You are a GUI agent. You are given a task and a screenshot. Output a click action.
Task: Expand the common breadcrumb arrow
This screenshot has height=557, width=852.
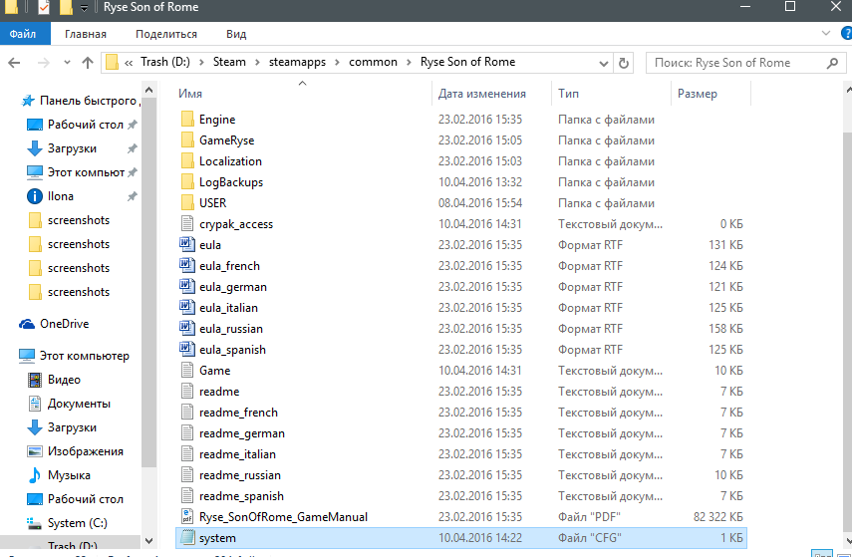(410, 63)
